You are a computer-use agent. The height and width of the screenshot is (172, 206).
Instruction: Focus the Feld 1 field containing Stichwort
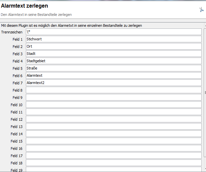pyautogui.click(x=113, y=39)
